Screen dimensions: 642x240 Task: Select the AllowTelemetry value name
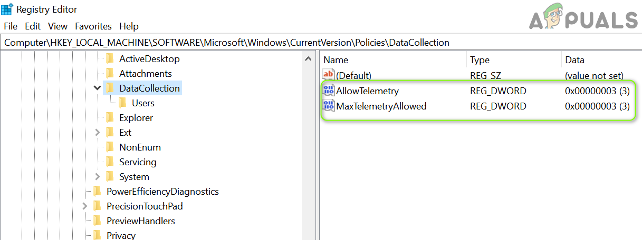point(367,91)
